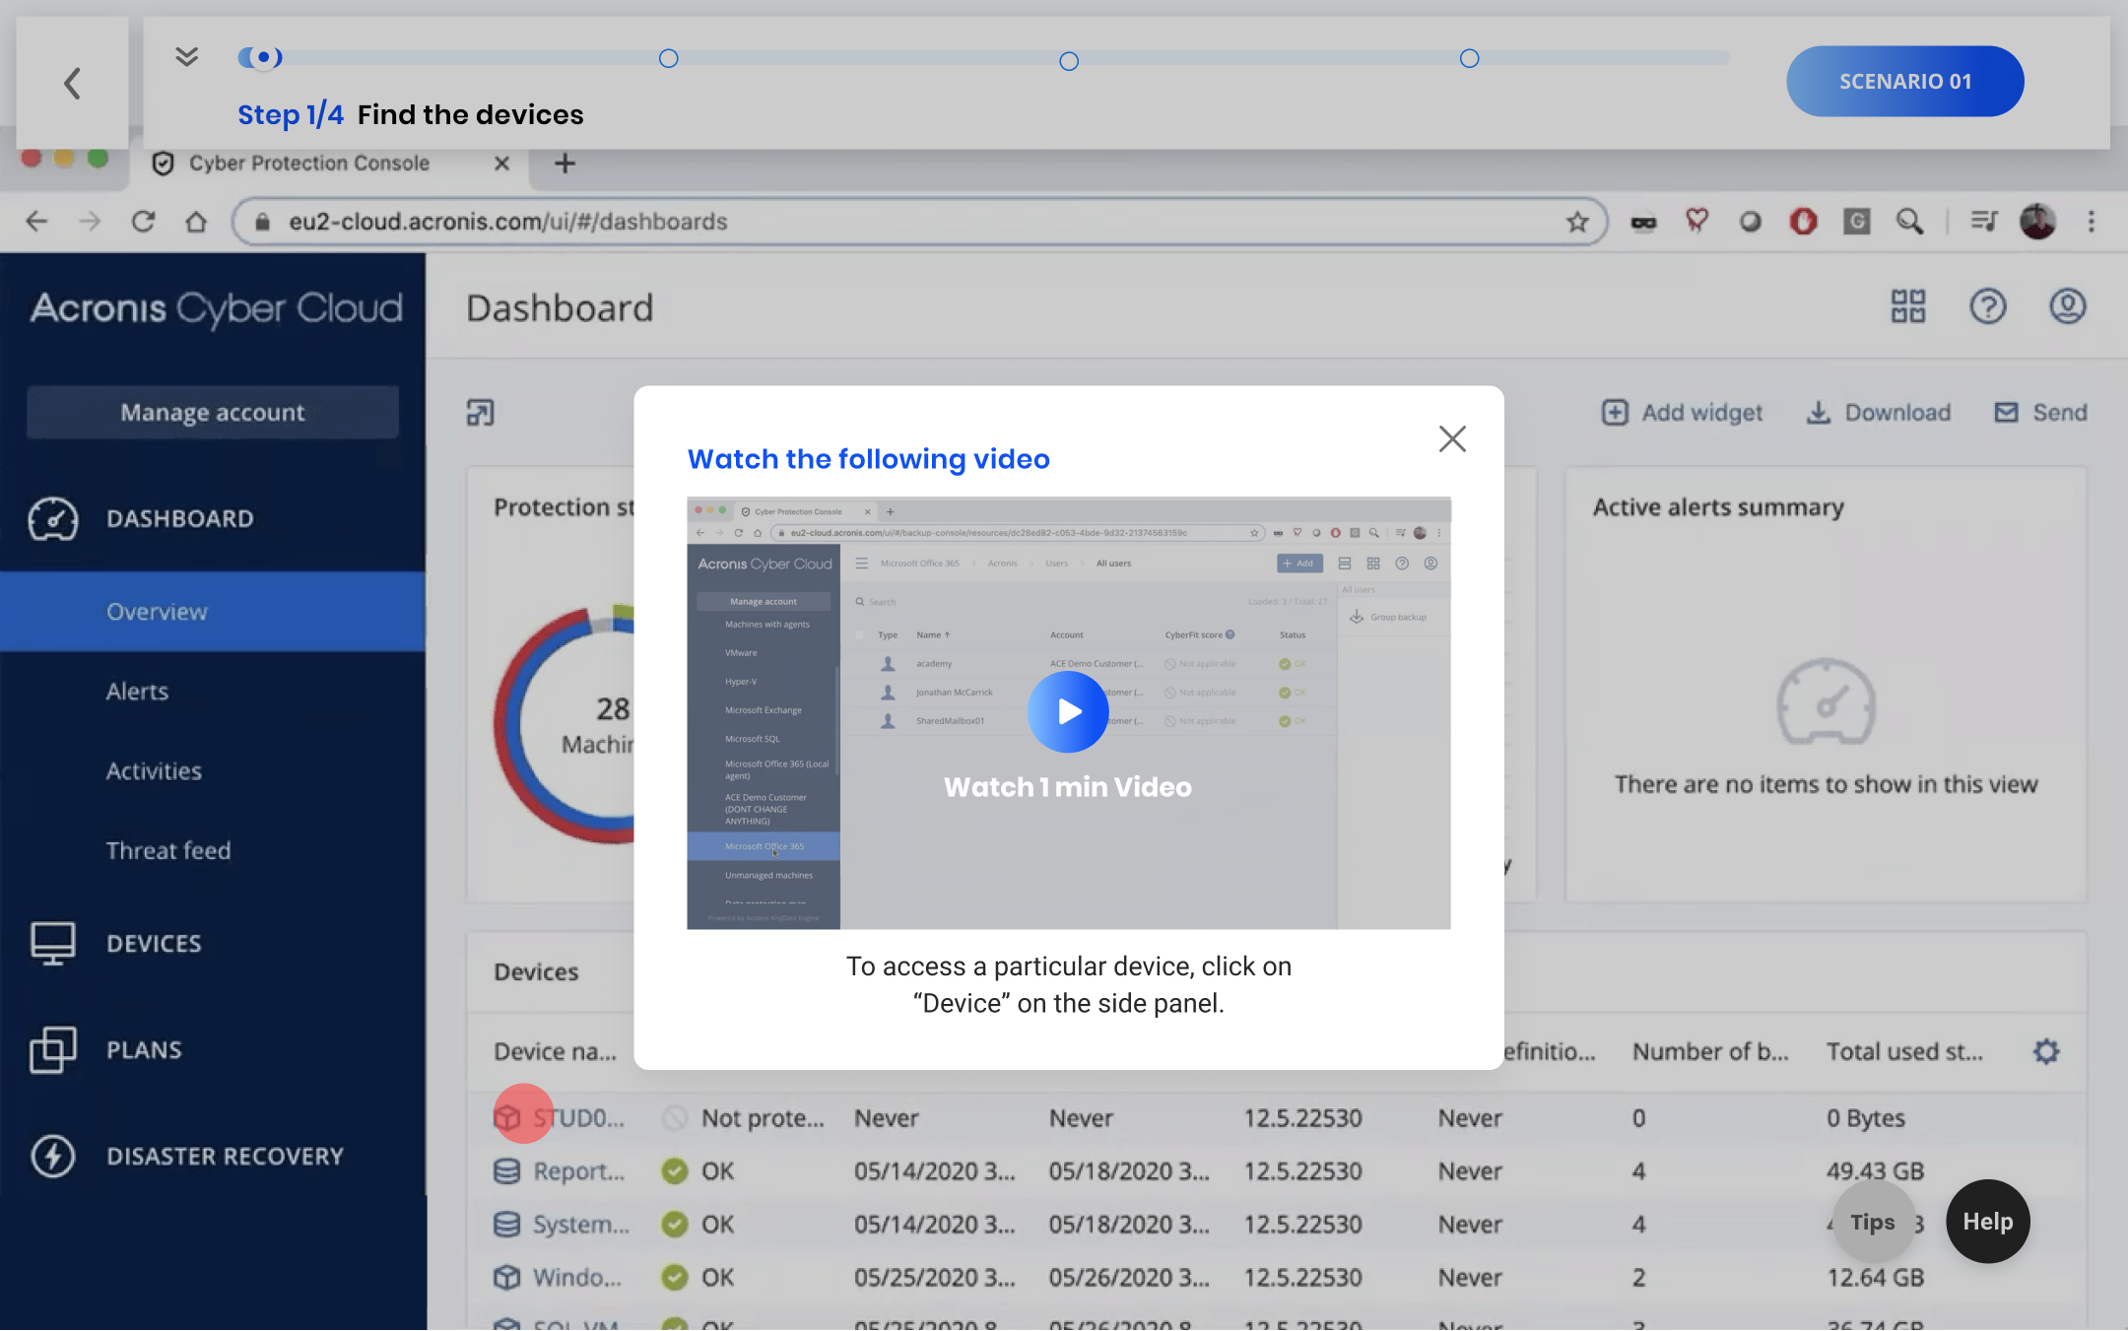Select Alerts under Dashboard
2128x1331 pixels.
pyautogui.click(x=137, y=692)
